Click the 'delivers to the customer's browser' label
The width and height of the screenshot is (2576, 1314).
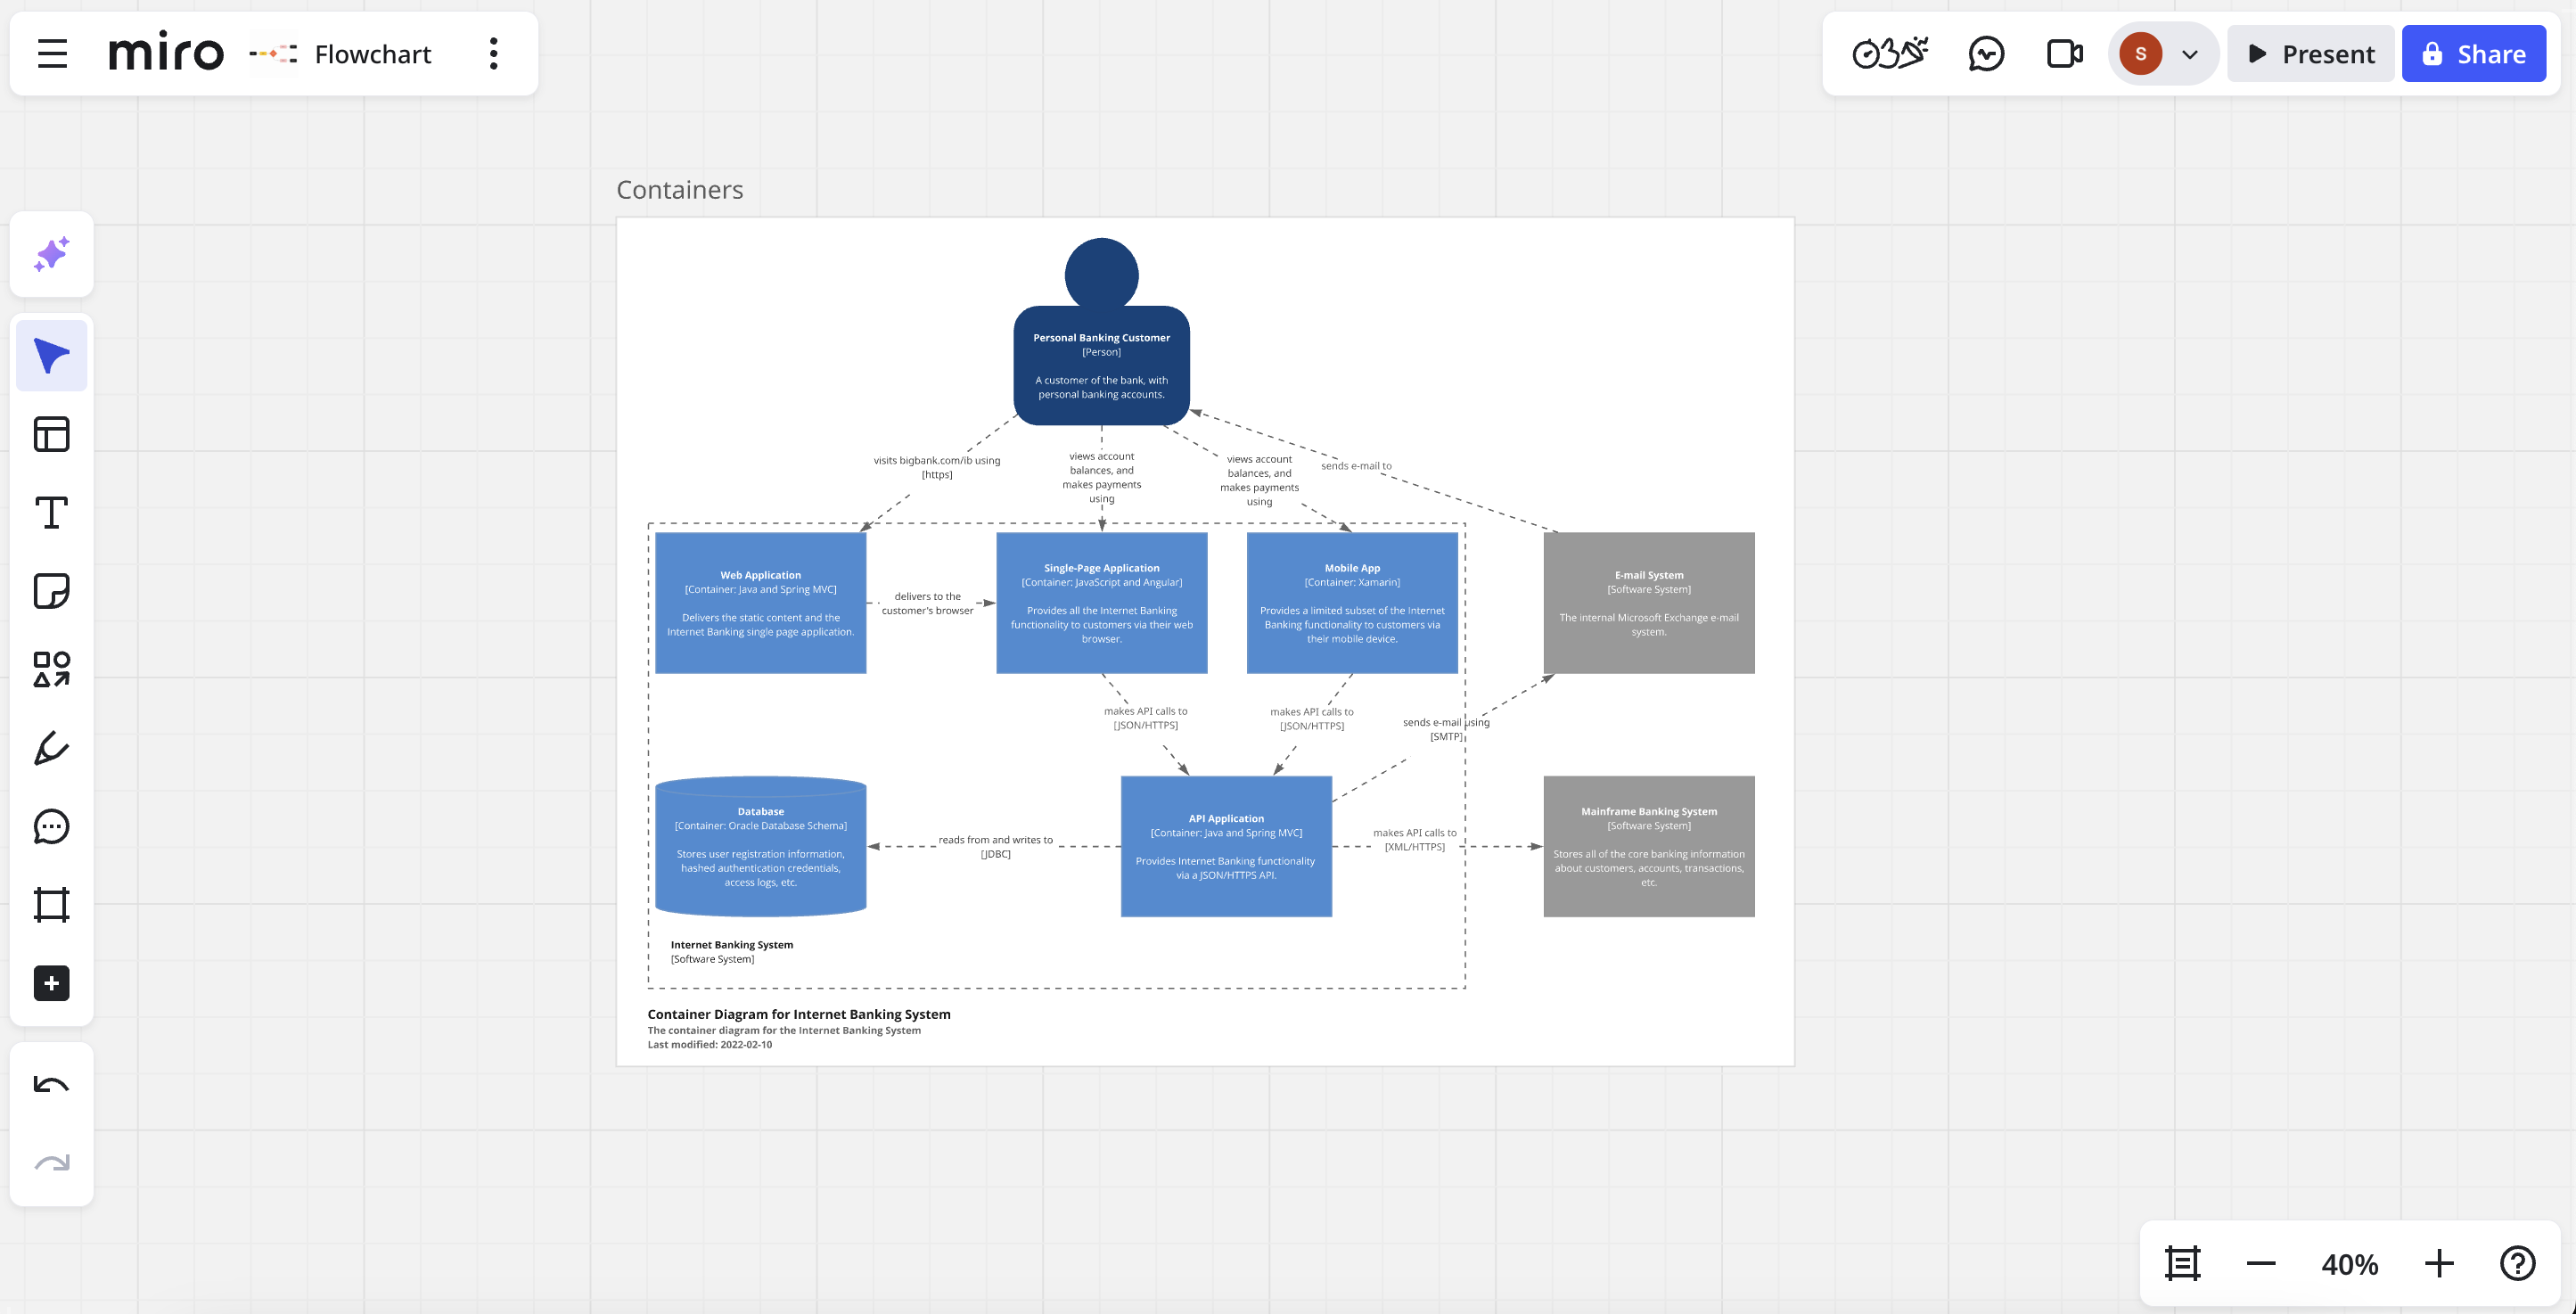(927, 603)
